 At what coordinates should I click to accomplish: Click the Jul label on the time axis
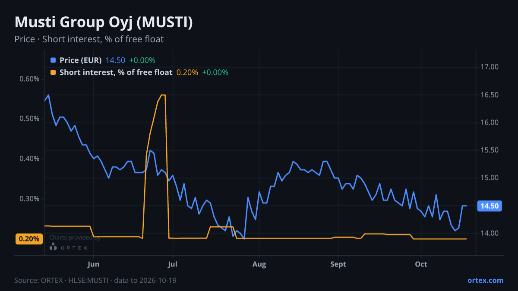point(173,264)
